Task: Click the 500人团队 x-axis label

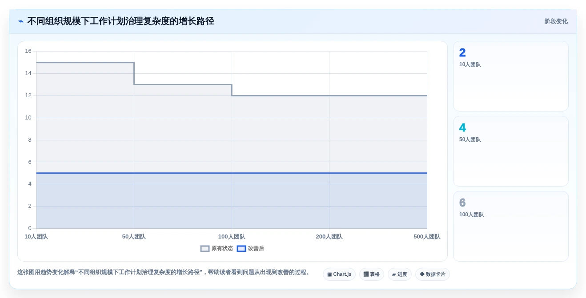Action: point(427,237)
